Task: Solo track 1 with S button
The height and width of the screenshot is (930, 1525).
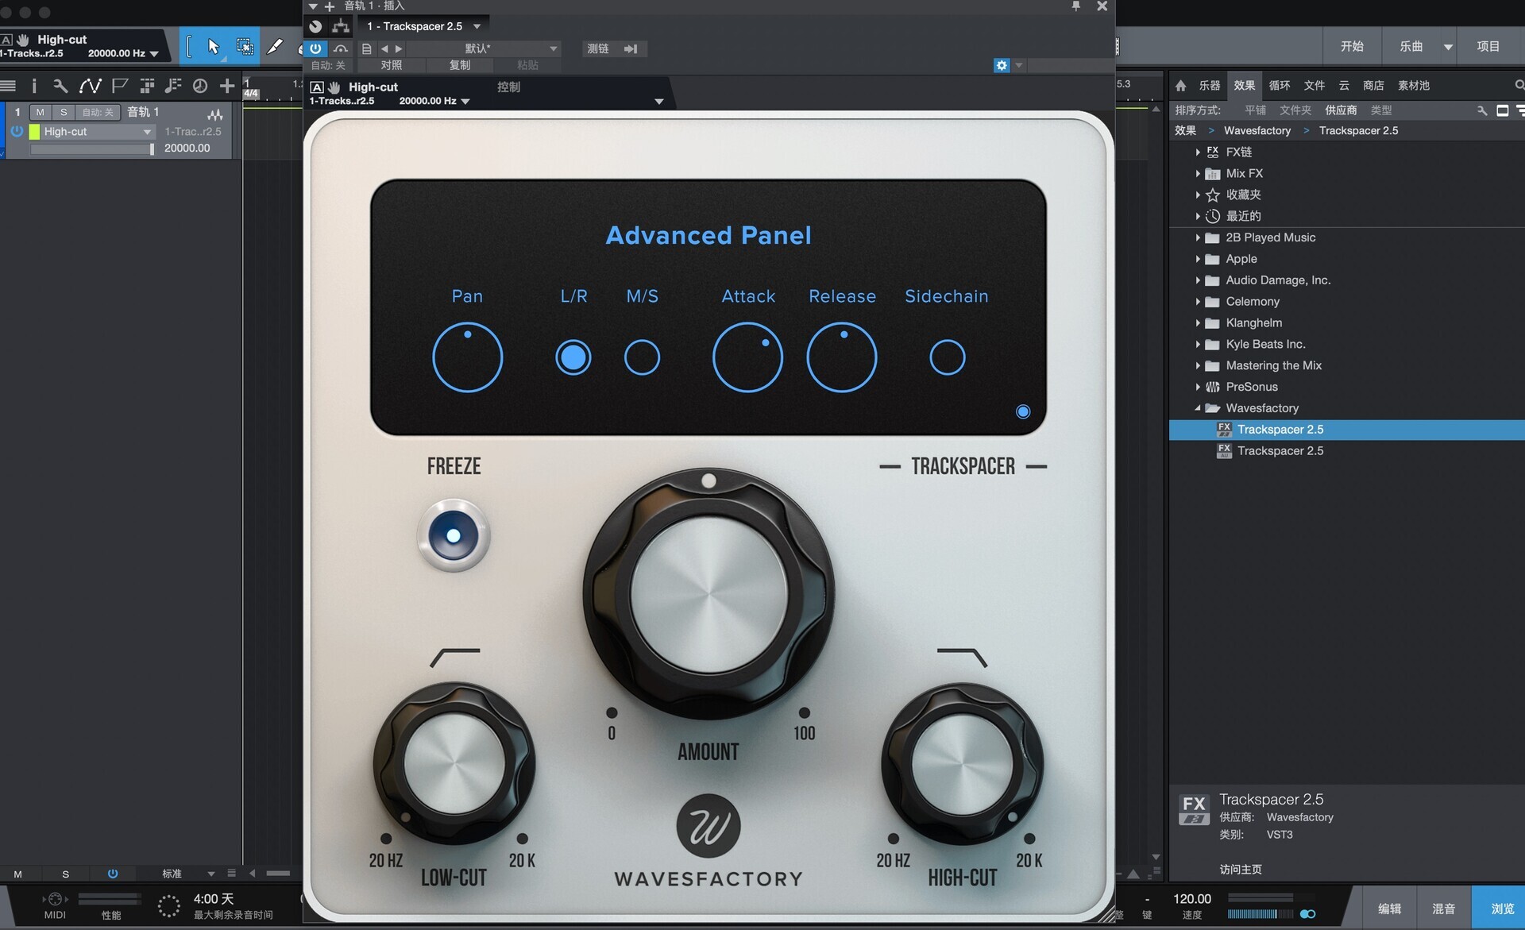Action: pos(64,112)
